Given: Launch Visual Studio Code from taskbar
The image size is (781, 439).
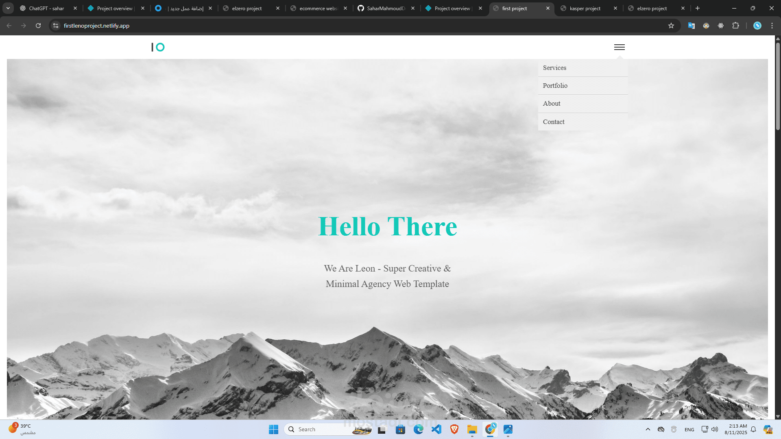Looking at the screenshot, I should click(436, 429).
